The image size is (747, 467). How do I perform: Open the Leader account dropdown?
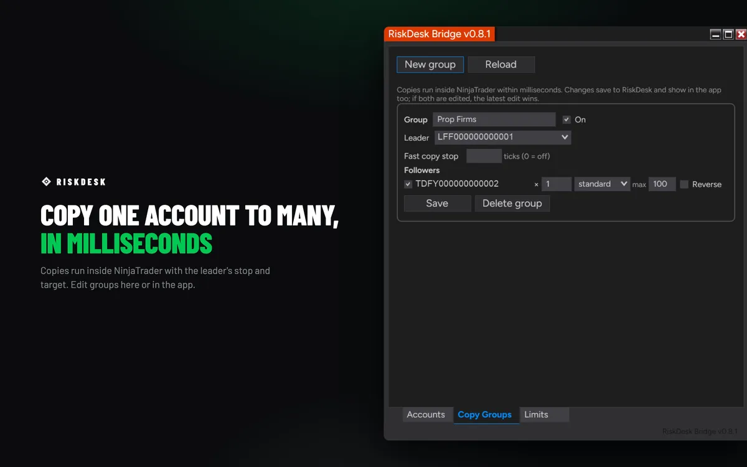[x=502, y=137]
